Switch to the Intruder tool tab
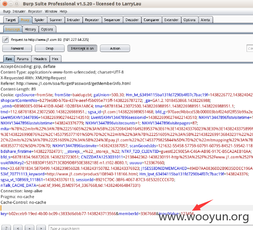 tap(73, 20)
